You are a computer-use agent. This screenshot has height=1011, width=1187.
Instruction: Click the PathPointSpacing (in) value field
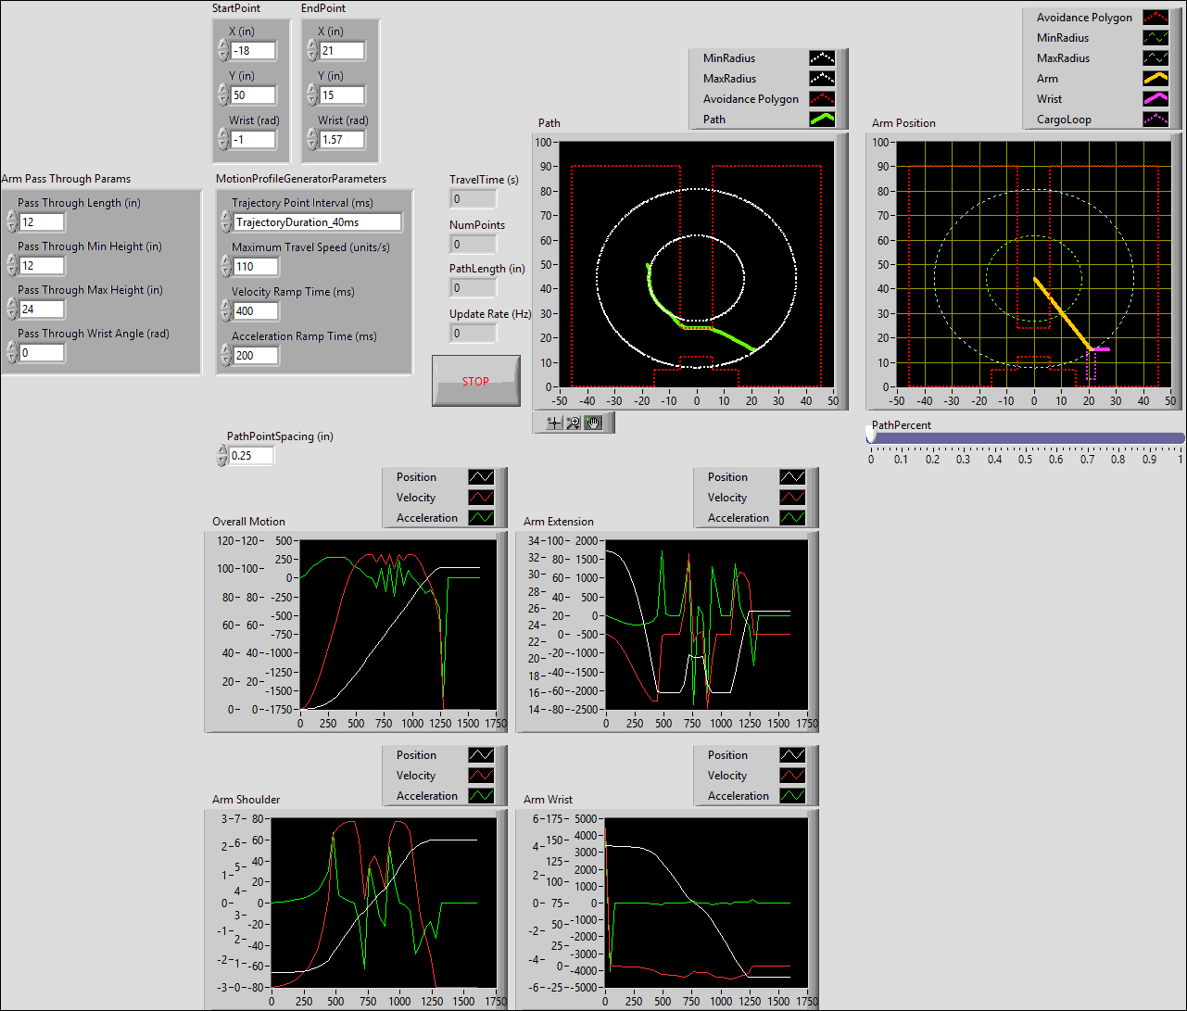251,456
